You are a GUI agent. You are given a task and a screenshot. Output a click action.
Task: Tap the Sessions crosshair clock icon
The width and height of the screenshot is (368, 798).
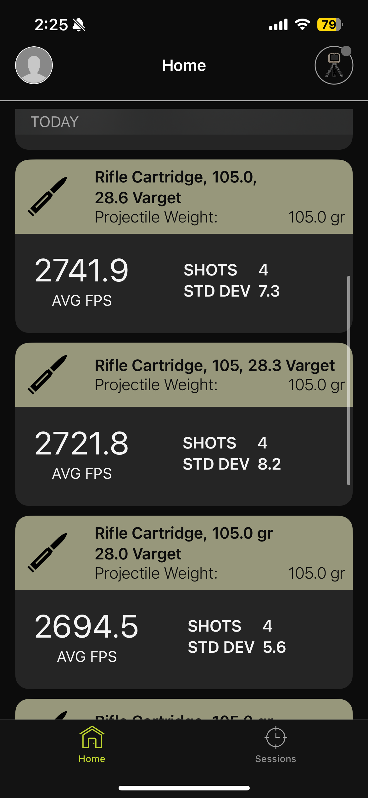click(x=276, y=737)
